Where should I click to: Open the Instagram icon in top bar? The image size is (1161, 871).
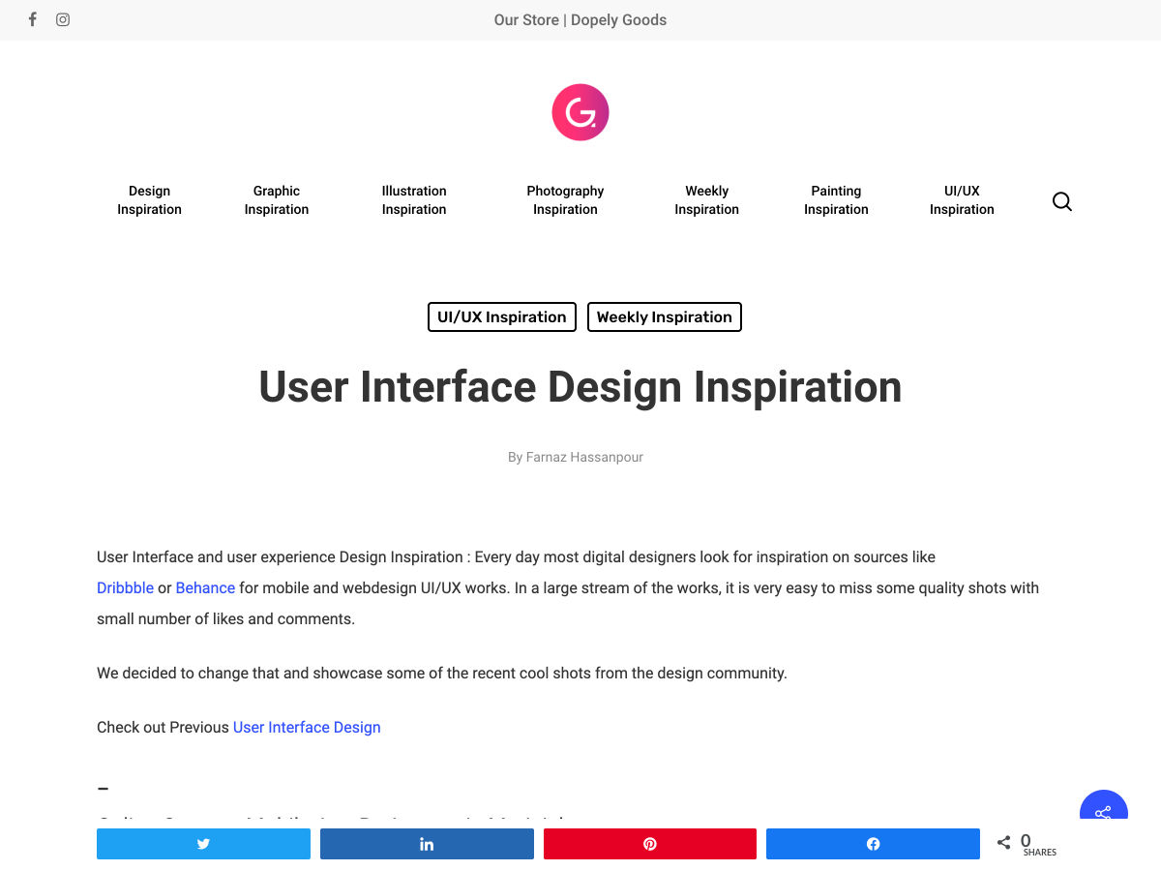pyautogui.click(x=63, y=19)
